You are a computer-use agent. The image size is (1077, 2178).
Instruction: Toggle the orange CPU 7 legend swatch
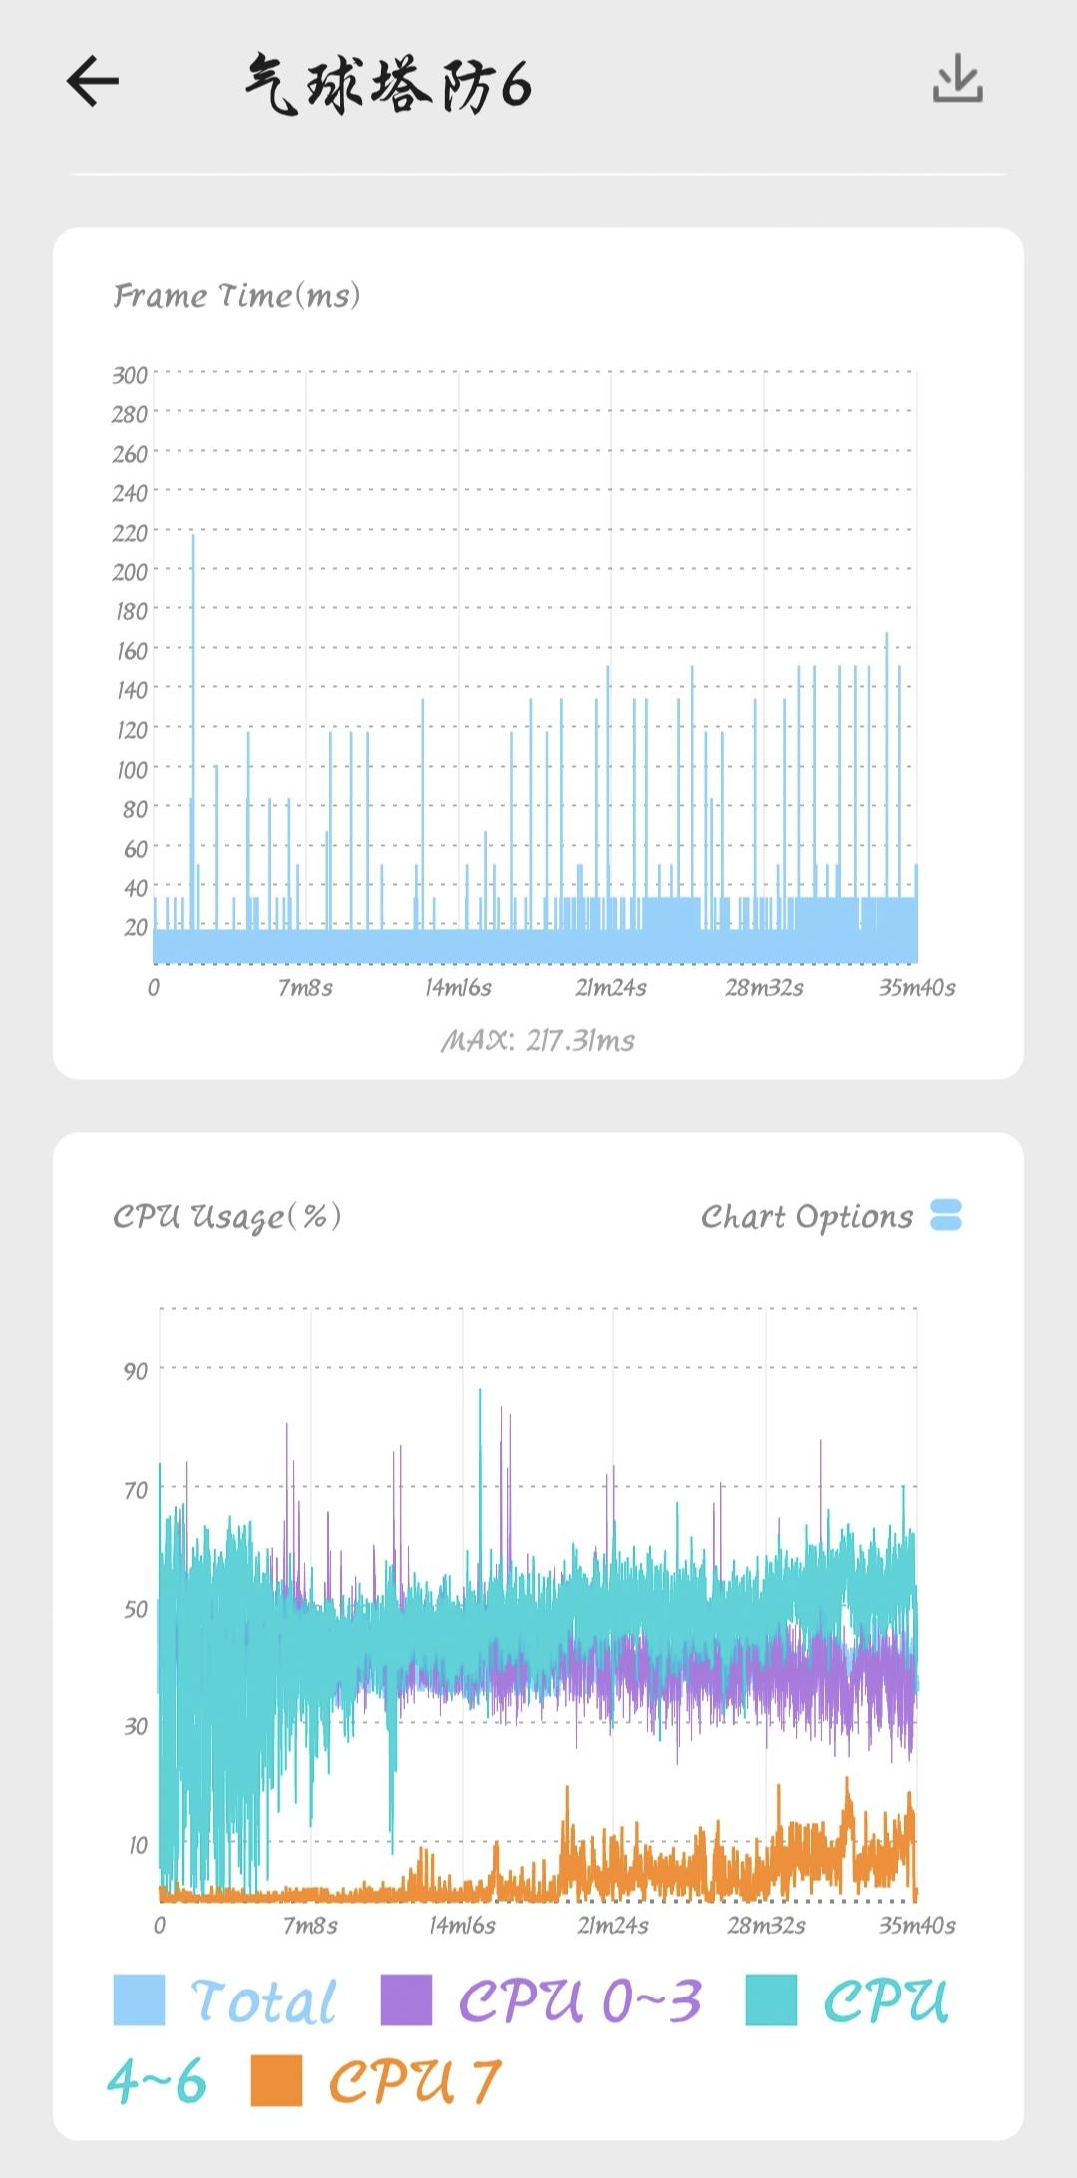coord(276,2081)
